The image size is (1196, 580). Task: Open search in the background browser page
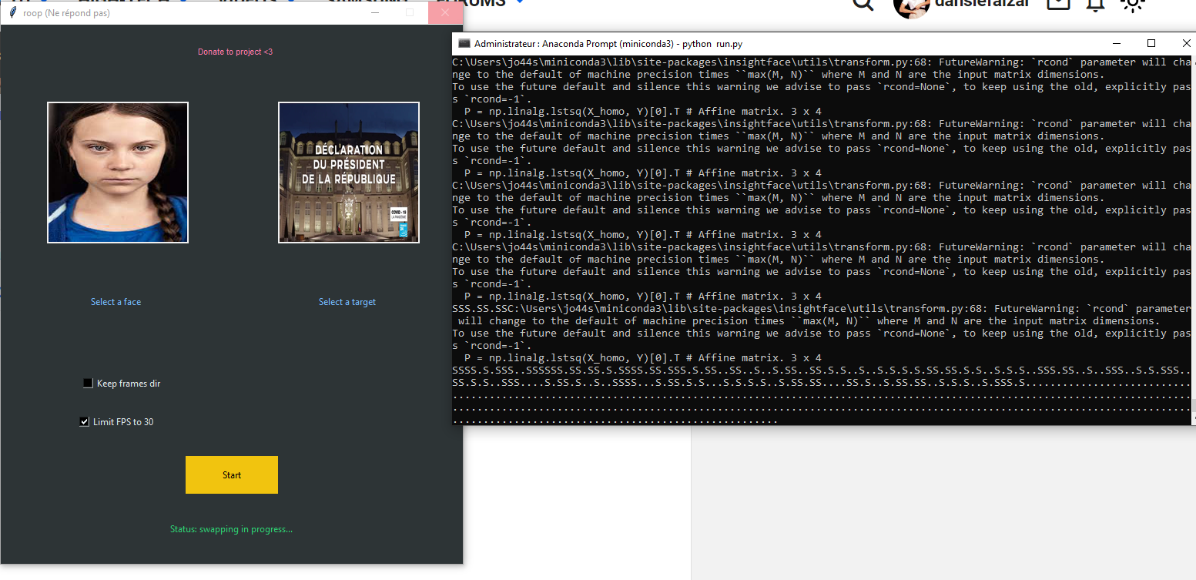(863, 5)
